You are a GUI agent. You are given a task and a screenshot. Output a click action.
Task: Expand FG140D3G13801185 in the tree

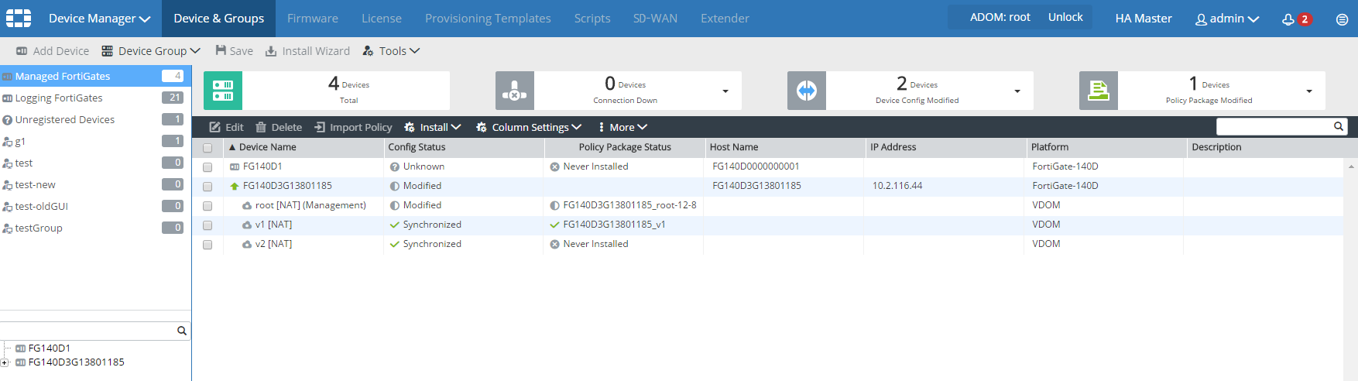pyautogui.click(x=5, y=362)
